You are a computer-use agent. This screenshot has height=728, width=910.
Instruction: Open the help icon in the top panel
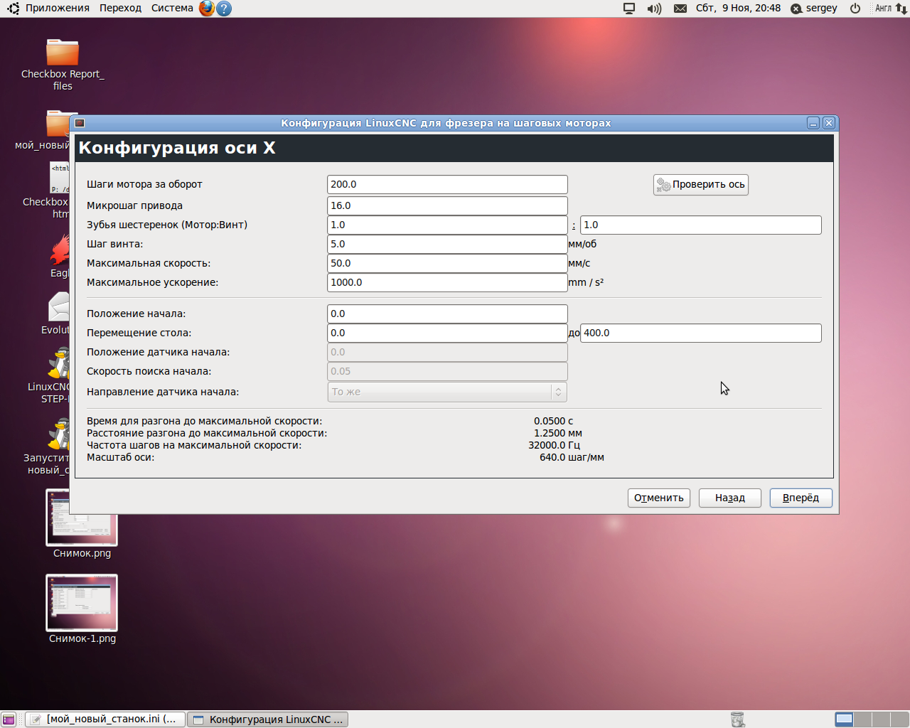(224, 9)
